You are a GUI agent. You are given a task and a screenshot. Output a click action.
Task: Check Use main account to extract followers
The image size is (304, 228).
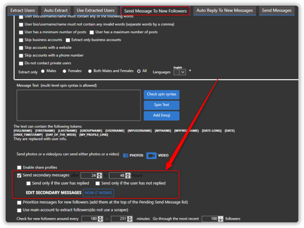click(19, 210)
